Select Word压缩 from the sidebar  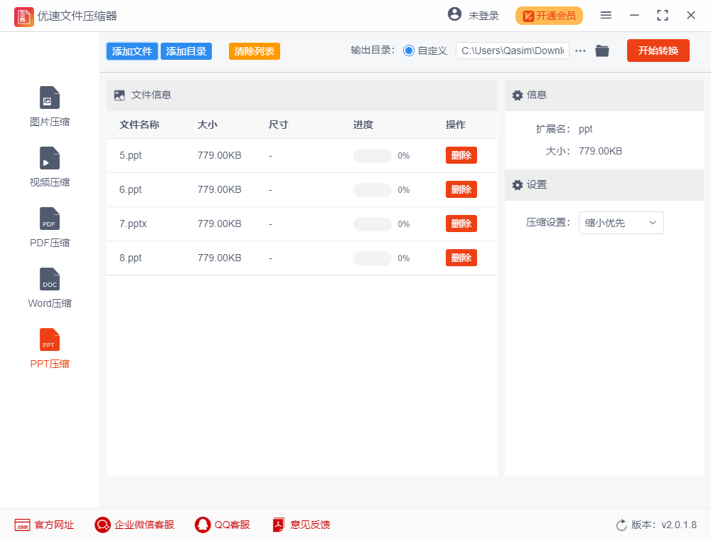pos(49,287)
